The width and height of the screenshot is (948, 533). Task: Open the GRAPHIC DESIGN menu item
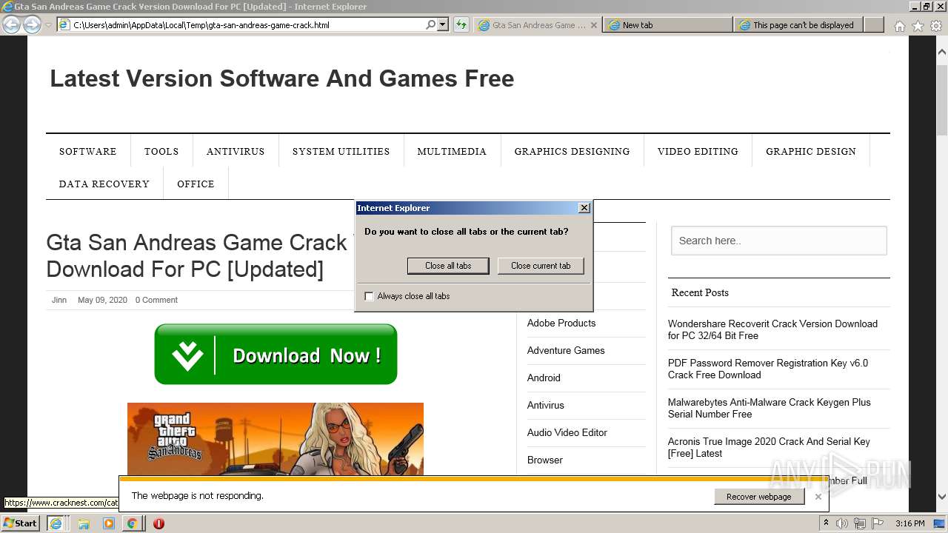811,151
